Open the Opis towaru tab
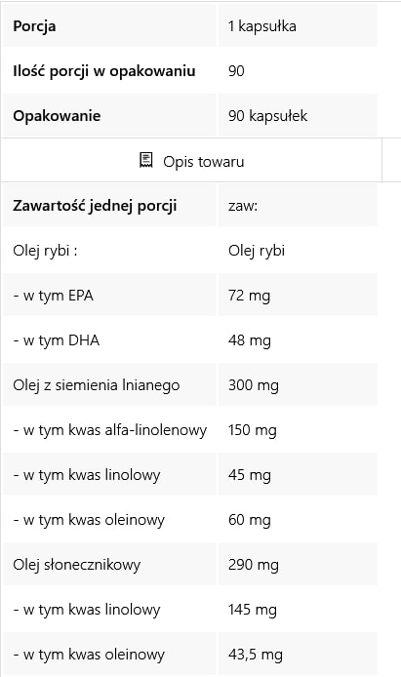401x677 pixels. tap(191, 161)
